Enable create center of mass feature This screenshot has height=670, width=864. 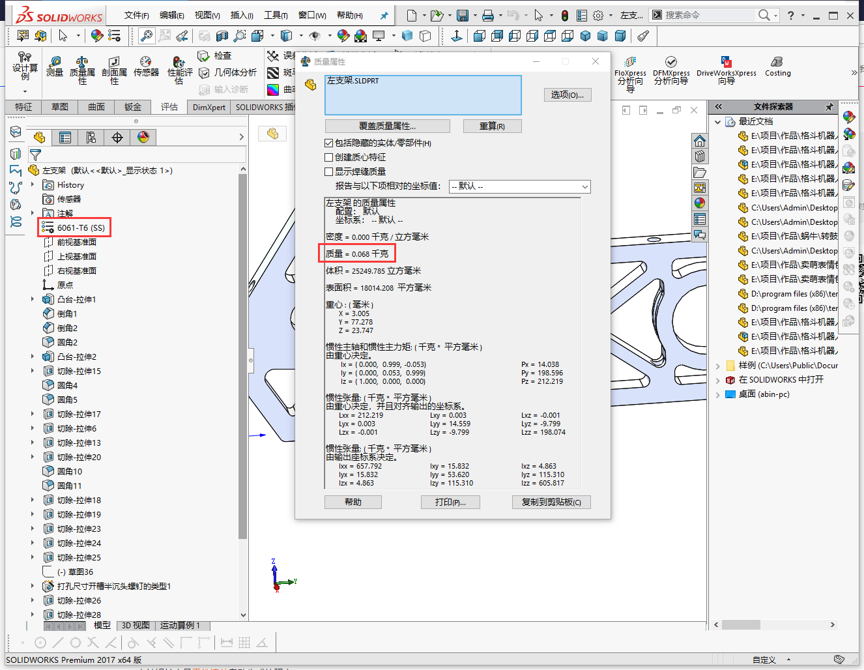coord(329,157)
